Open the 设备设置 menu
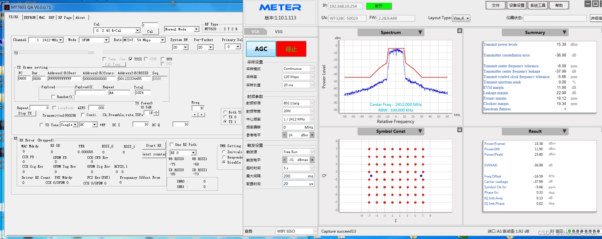 click(517, 5)
